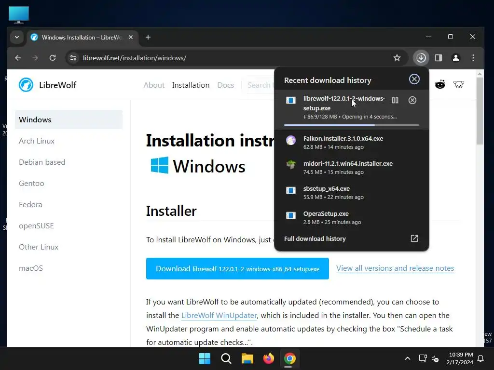Screen dimensions: 494x370
Task: Open Chrome three-dot menu
Action: coord(473,58)
